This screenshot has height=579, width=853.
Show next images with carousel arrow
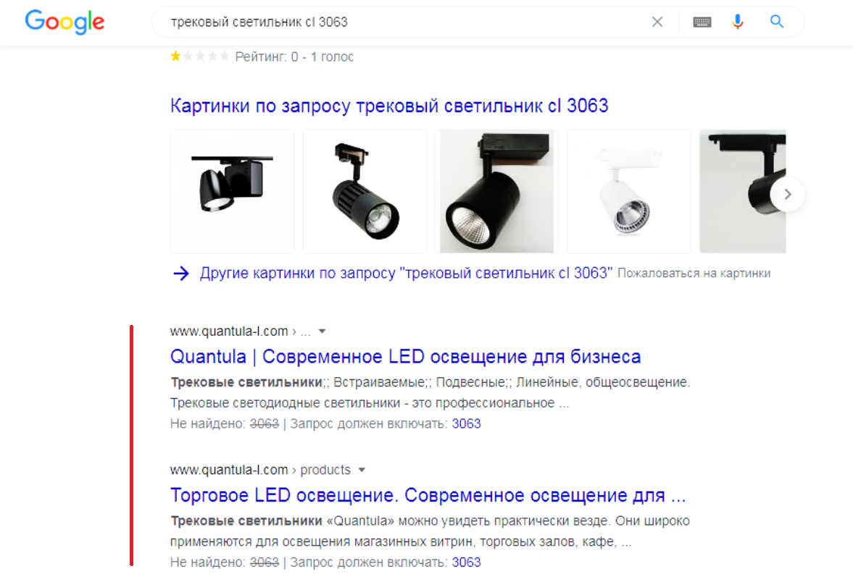[787, 194]
